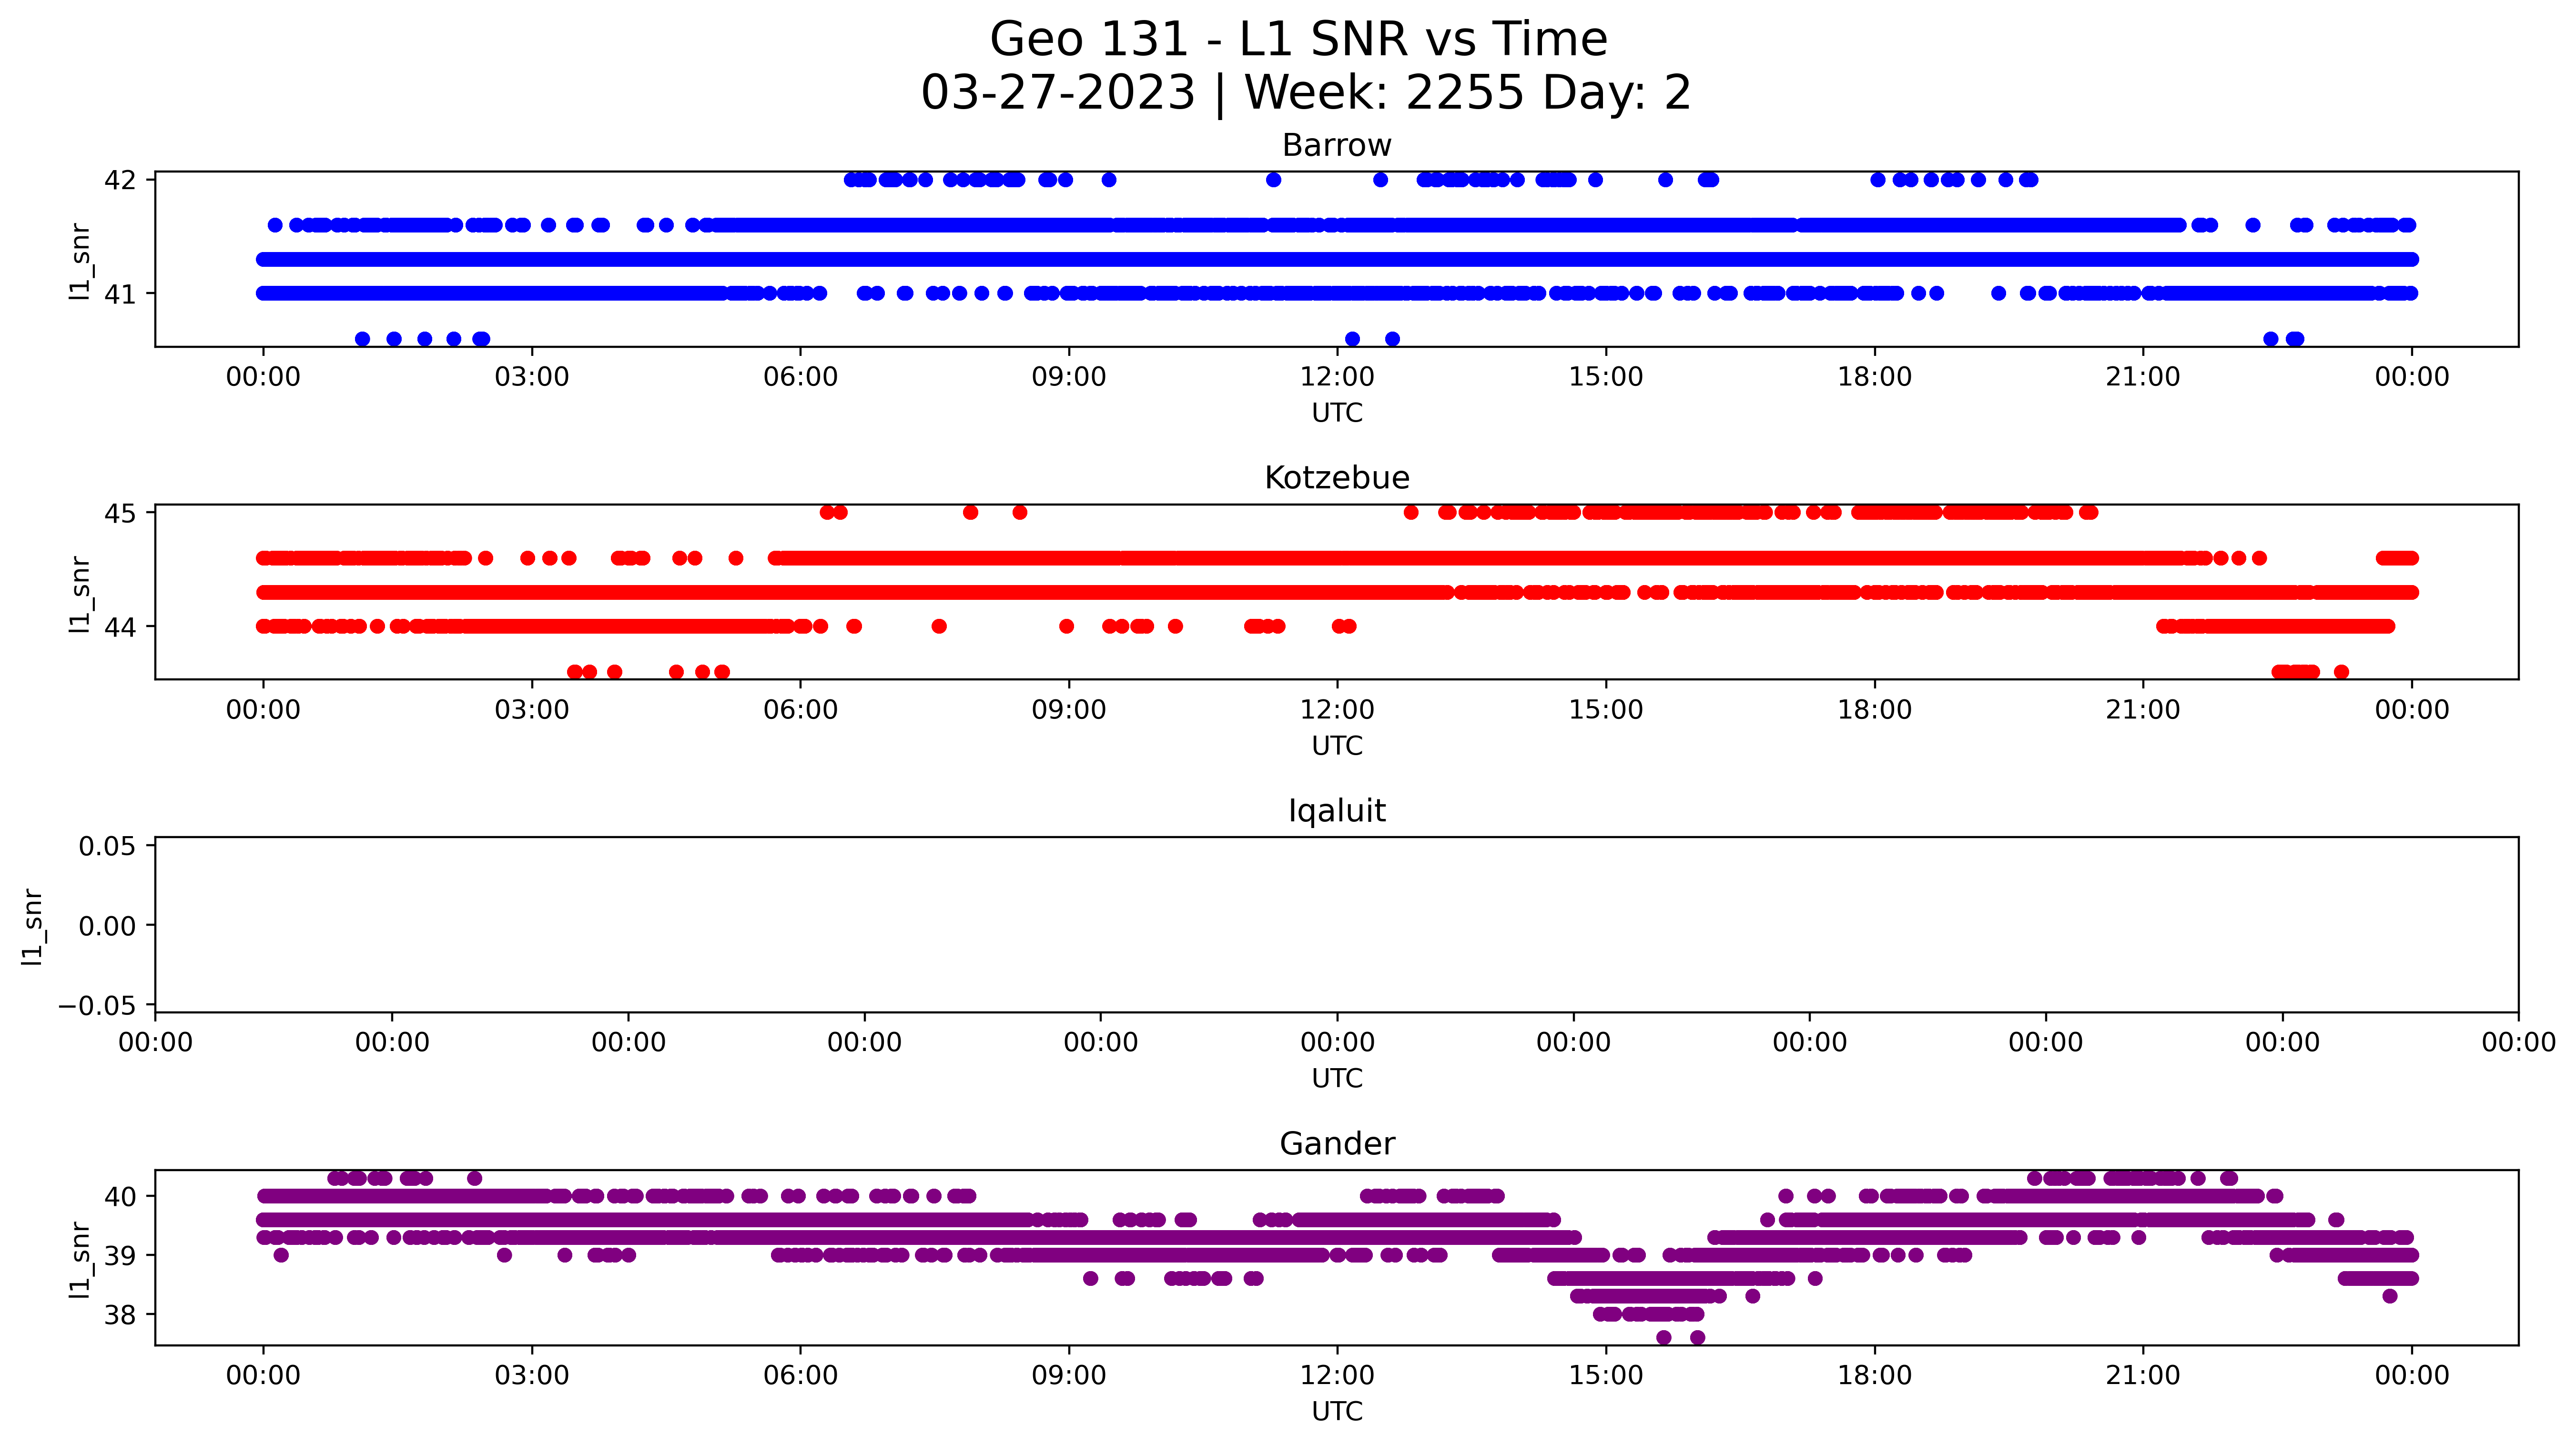2576x1445 pixels.
Task: Click the '18:00' tick under Gander plot
Action: 1874,1376
